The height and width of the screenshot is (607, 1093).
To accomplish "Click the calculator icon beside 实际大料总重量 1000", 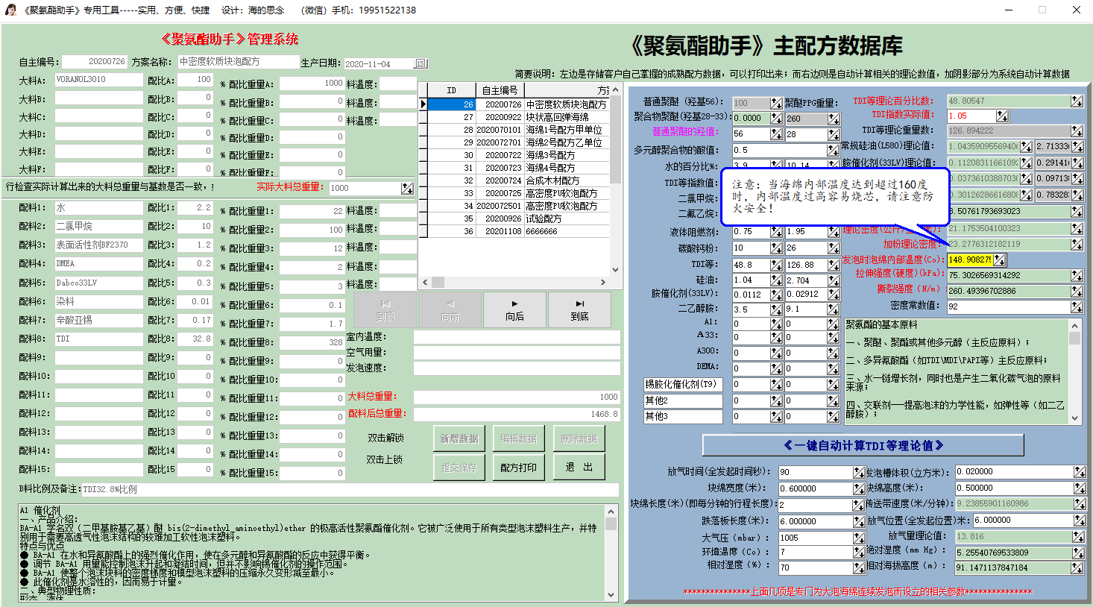I will [x=407, y=188].
